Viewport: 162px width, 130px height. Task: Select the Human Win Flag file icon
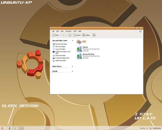pos(79,56)
